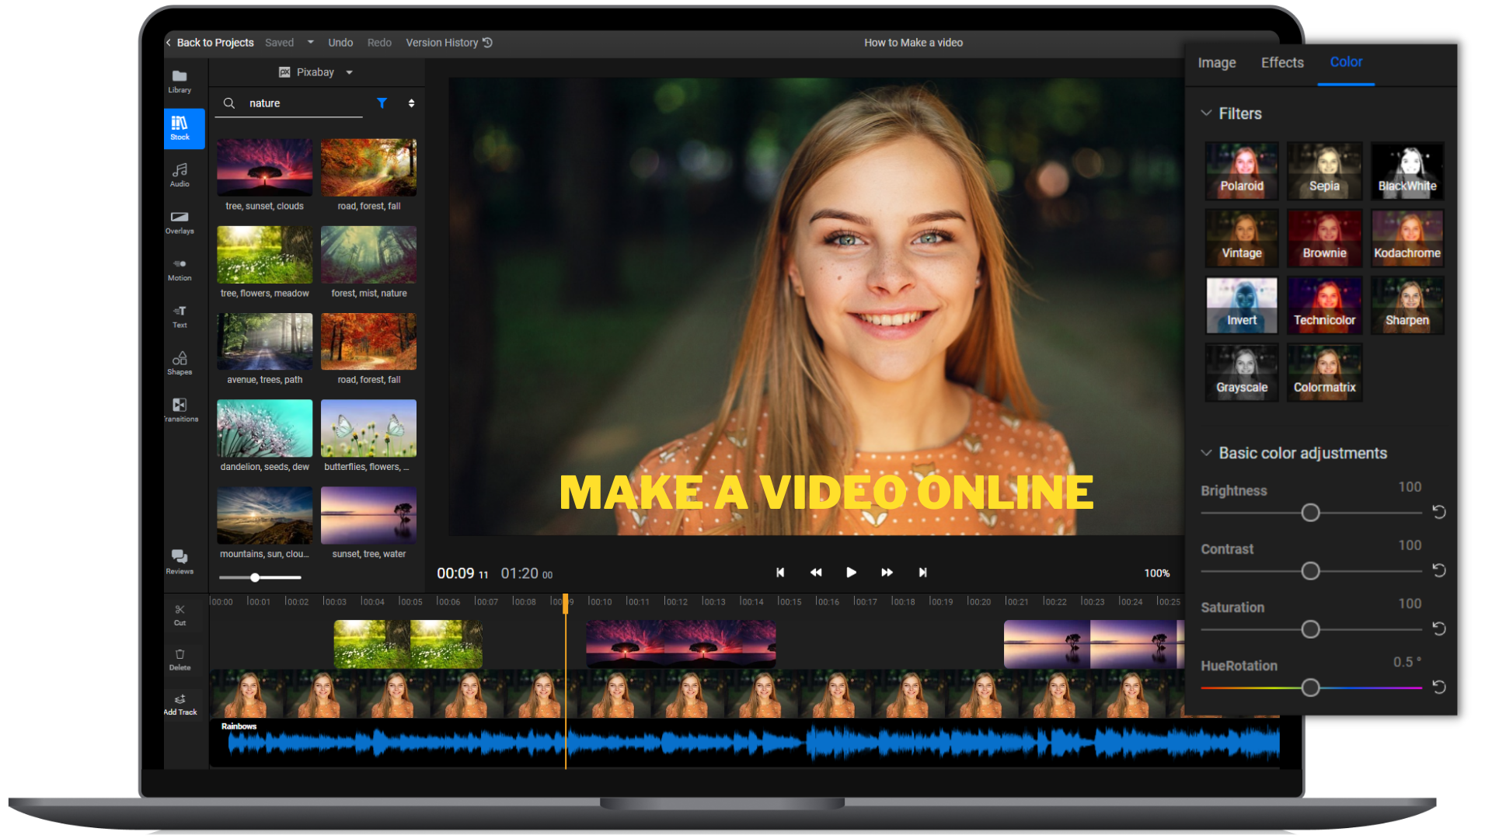Viewport: 1492px width, 839px height.
Task: Click the Cut scissors tool
Action: (x=180, y=614)
